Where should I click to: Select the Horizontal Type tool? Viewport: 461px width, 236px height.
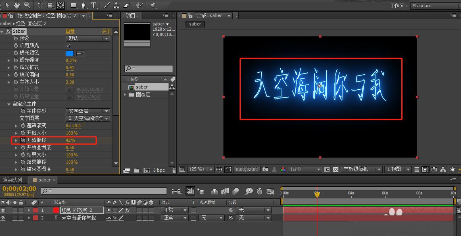pos(94,5)
